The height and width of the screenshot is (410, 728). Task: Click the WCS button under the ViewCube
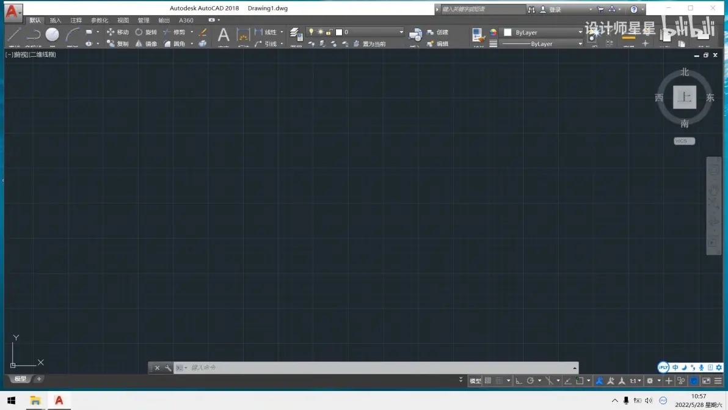pos(684,141)
